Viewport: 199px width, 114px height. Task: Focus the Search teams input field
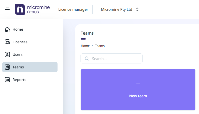pyautogui.click(x=115, y=58)
